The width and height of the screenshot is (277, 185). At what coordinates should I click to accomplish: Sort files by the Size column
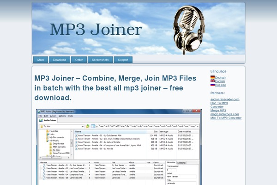(152, 131)
